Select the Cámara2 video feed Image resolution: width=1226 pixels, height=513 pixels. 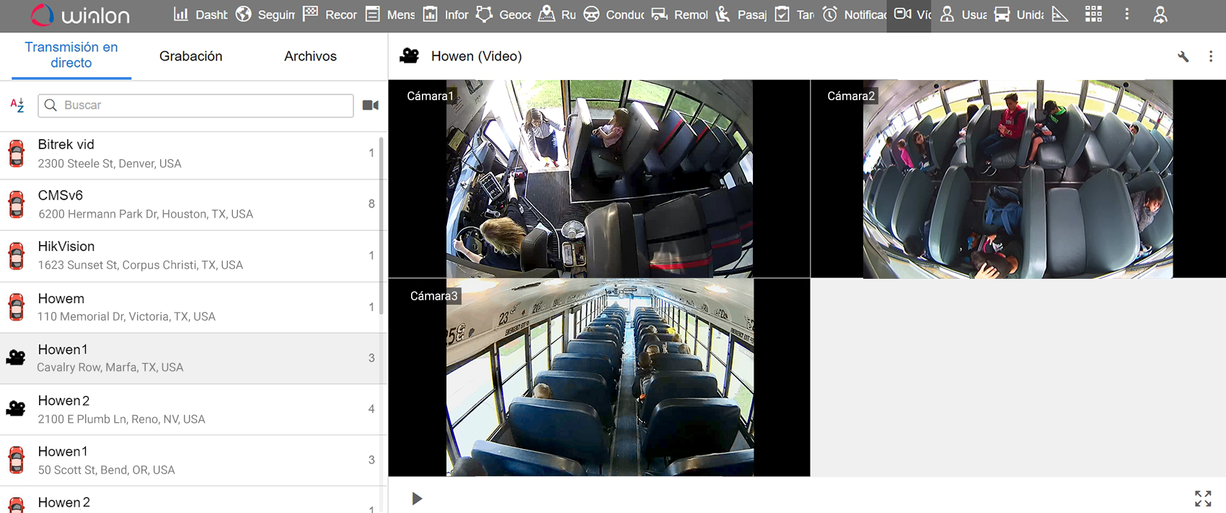pos(1017,179)
